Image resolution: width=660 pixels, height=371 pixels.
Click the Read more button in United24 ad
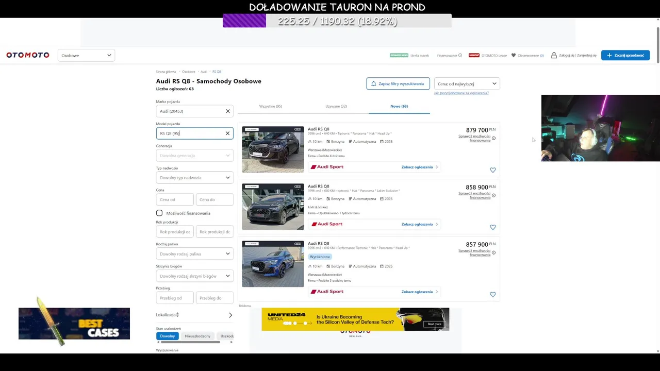(x=434, y=324)
